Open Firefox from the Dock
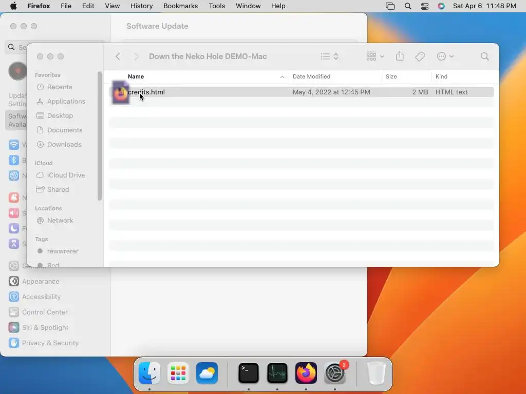The image size is (526, 394). pos(306,373)
